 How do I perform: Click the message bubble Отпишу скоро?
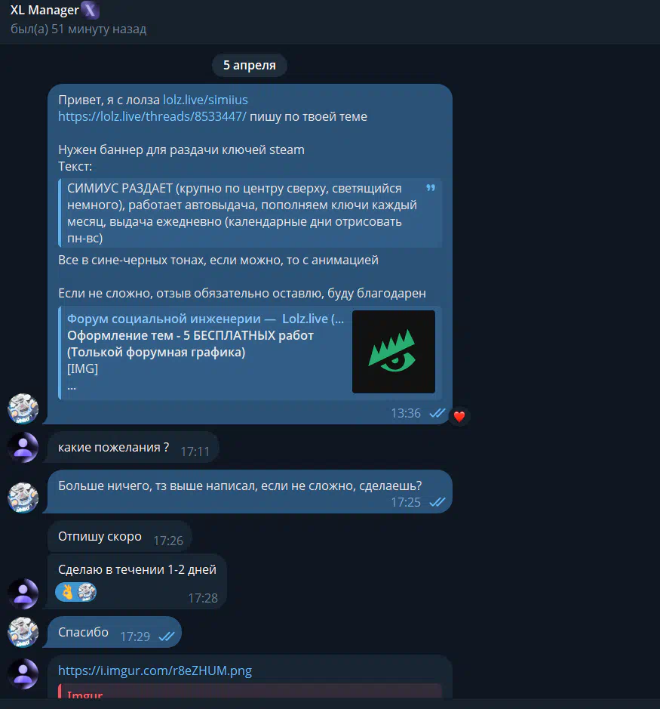(x=120, y=537)
